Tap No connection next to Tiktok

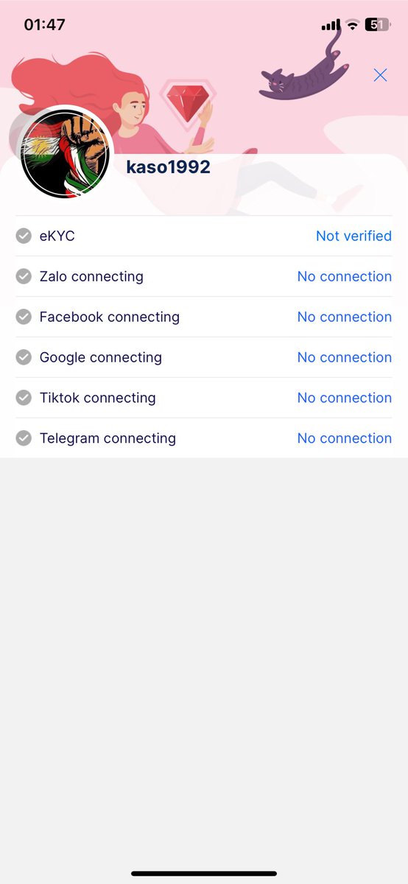[x=345, y=398]
